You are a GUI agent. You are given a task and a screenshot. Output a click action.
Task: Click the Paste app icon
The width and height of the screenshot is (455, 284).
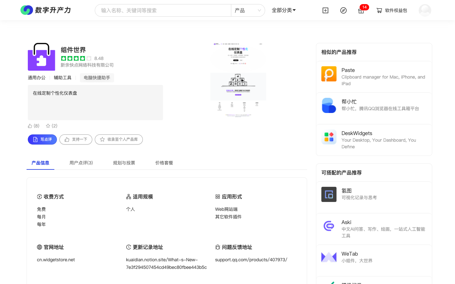pos(329,74)
